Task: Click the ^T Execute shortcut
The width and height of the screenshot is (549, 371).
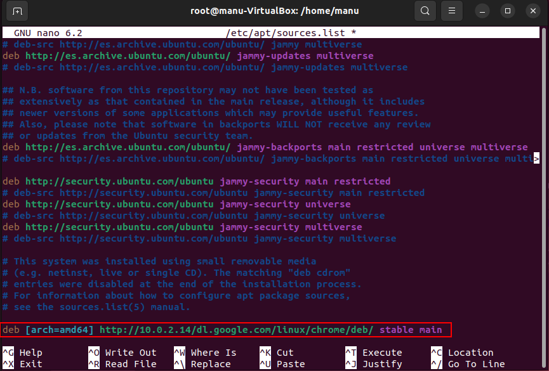Action: click(373, 353)
